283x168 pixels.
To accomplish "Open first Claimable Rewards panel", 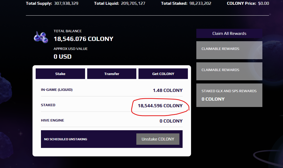I will pos(229,50).
